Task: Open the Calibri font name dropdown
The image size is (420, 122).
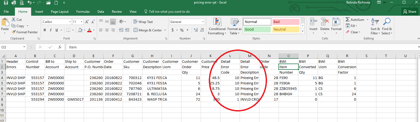Action: point(70,22)
